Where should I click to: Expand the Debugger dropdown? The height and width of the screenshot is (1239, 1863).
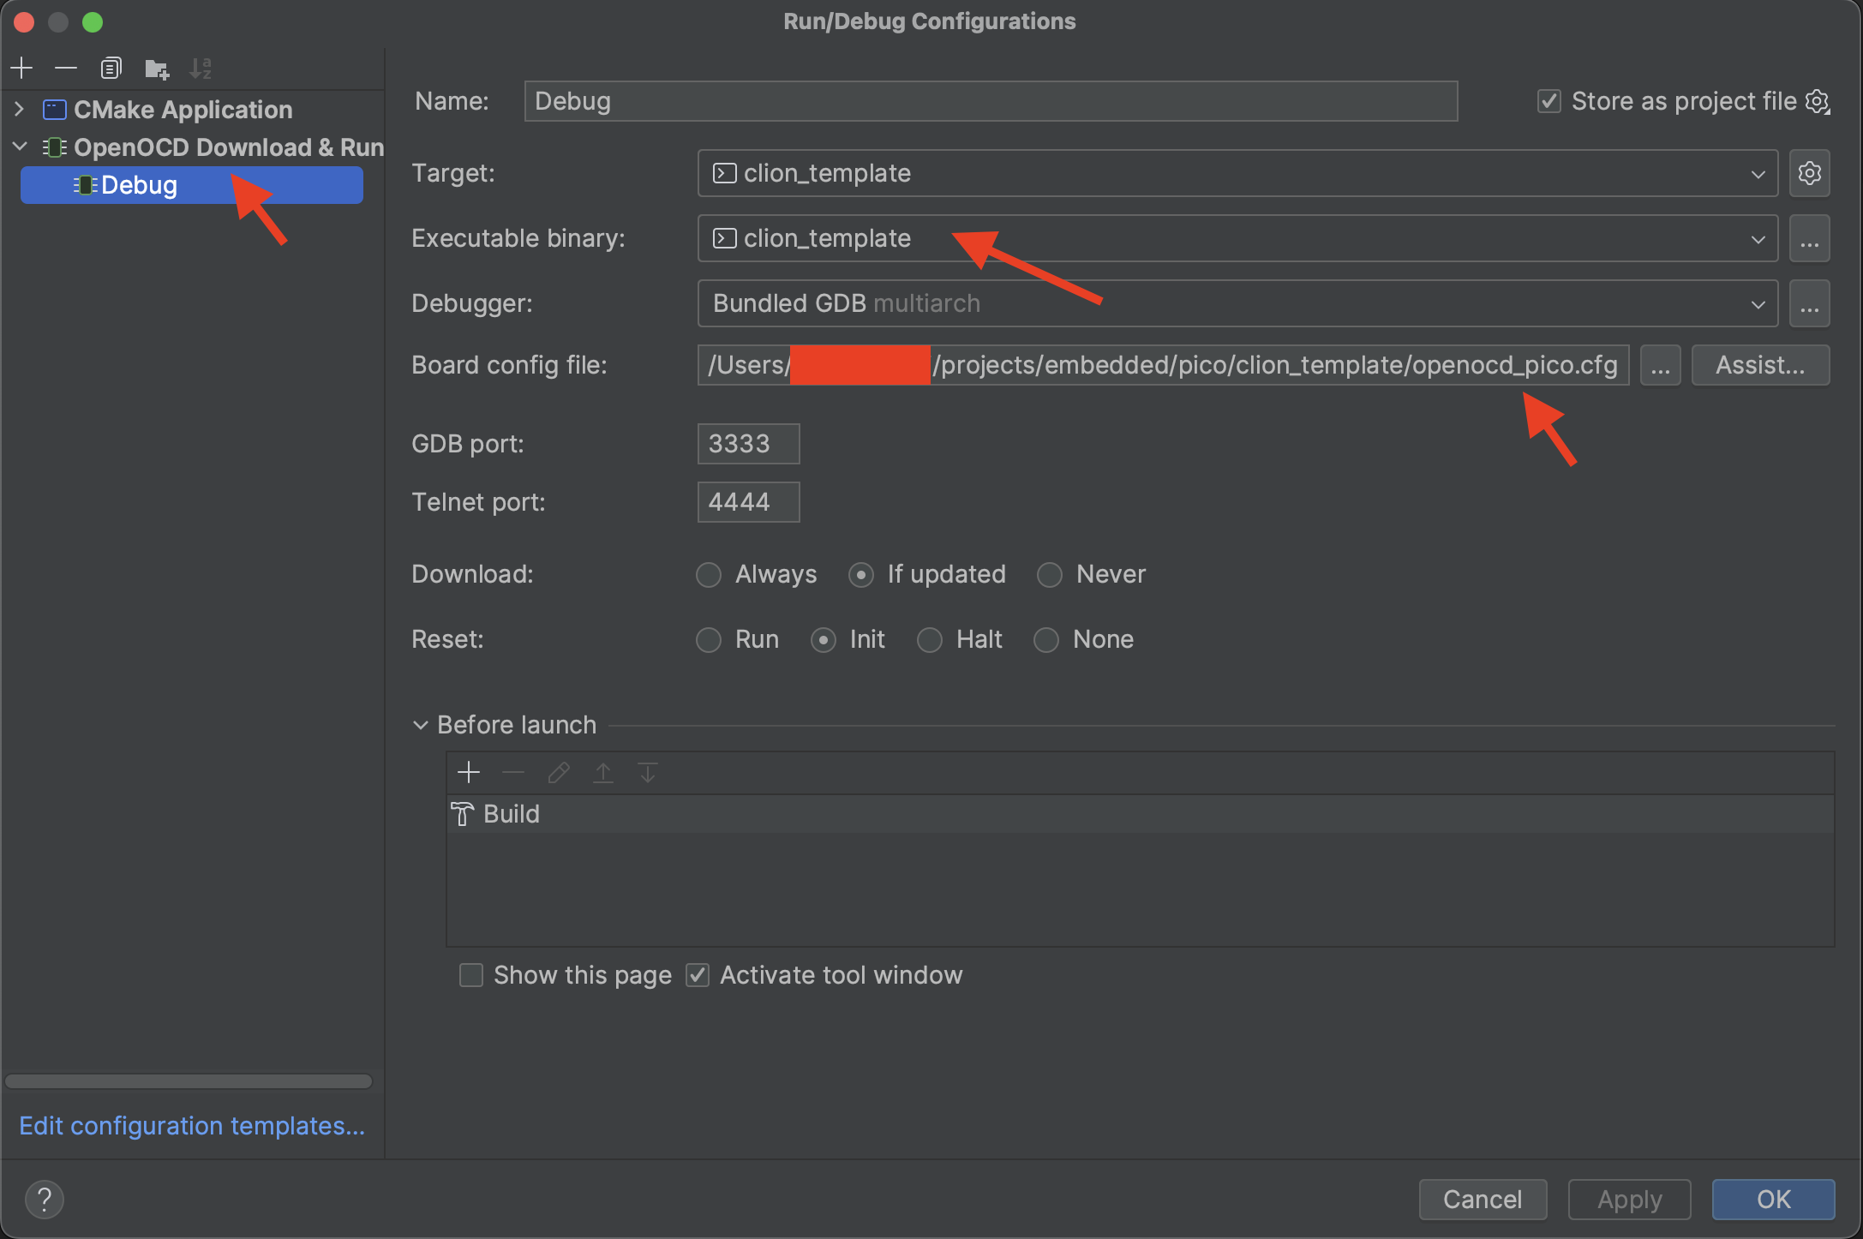click(x=1758, y=302)
